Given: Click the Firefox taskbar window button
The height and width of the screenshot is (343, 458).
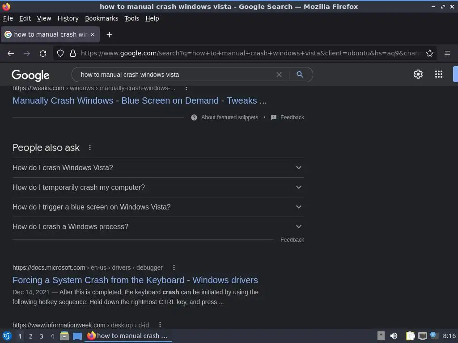Looking at the screenshot, I should (128, 336).
